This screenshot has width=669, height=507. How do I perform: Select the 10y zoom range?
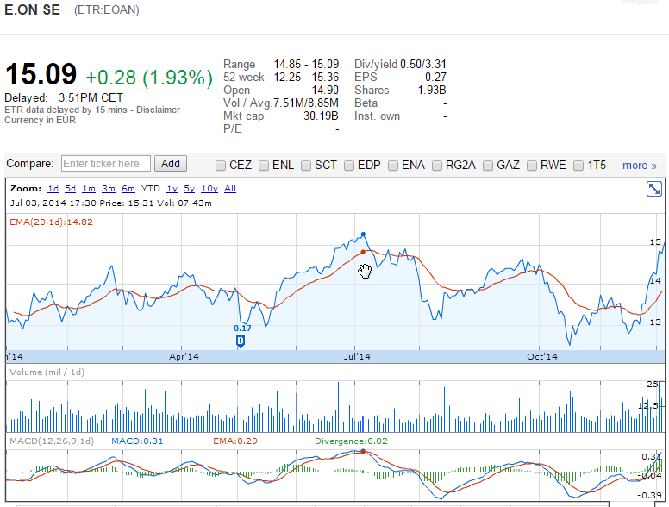click(x=209, y=189)
